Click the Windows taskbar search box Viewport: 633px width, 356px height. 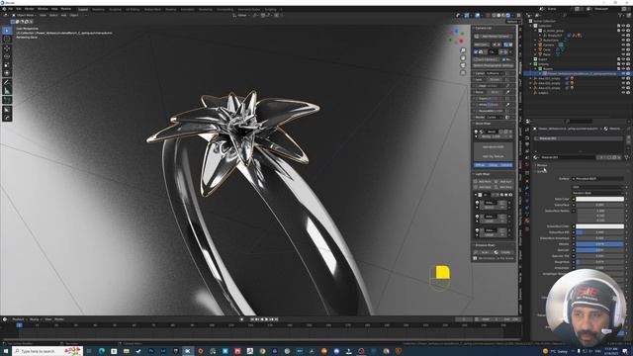[x=47, y=351]
